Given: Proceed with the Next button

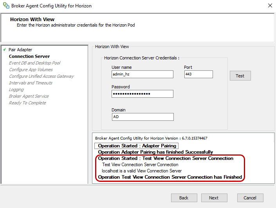Looking at the screenshot, I should click(214, 198).
